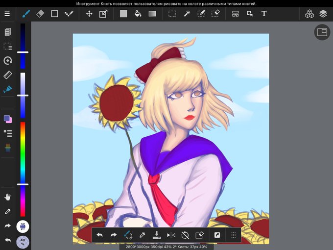The height and width of the screenshot is (250, 333).
Task: Select the Transform tool
Action: pos(103,14)
